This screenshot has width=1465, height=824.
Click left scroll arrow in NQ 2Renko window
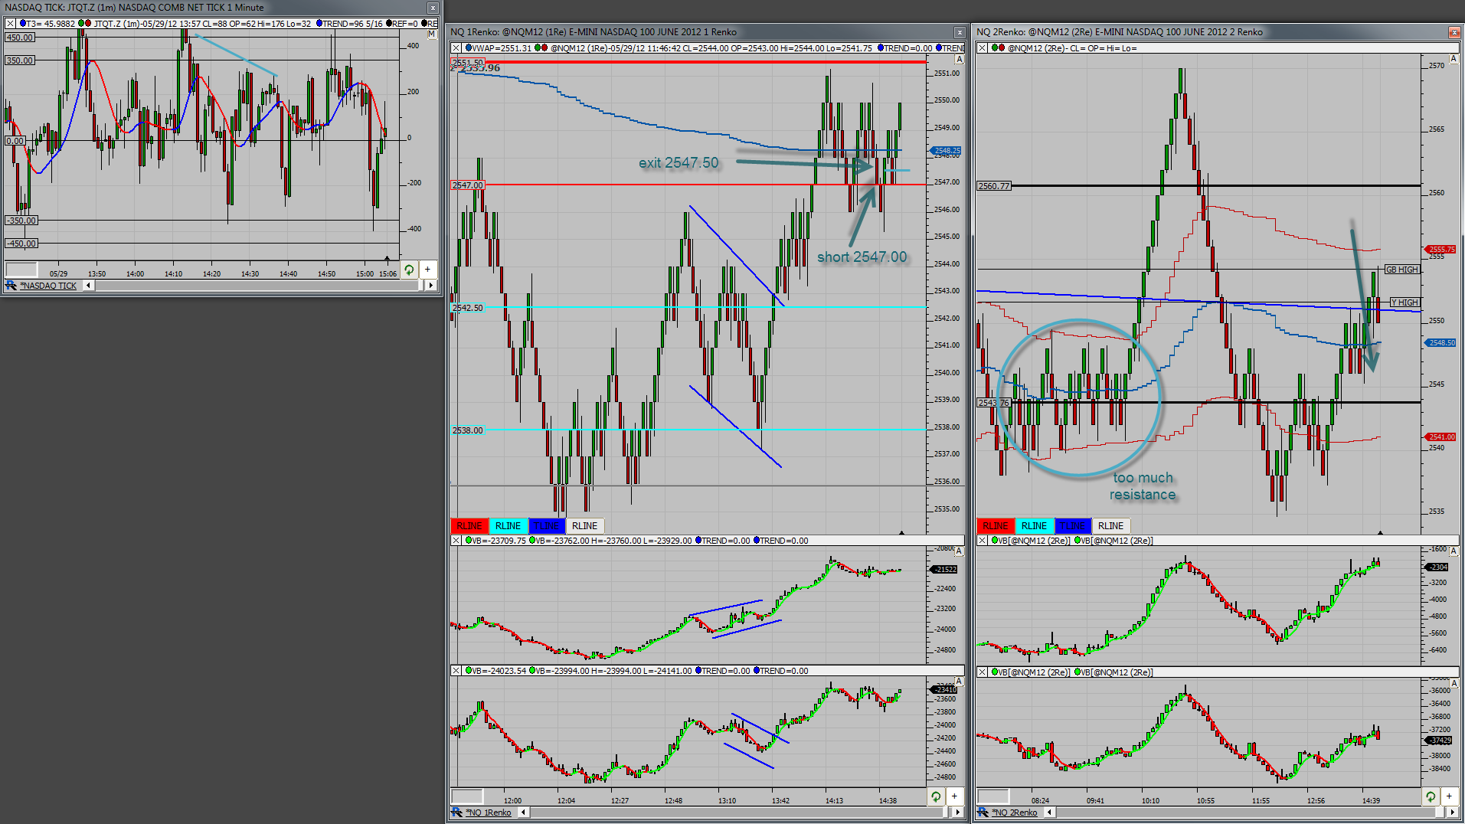1049,813
